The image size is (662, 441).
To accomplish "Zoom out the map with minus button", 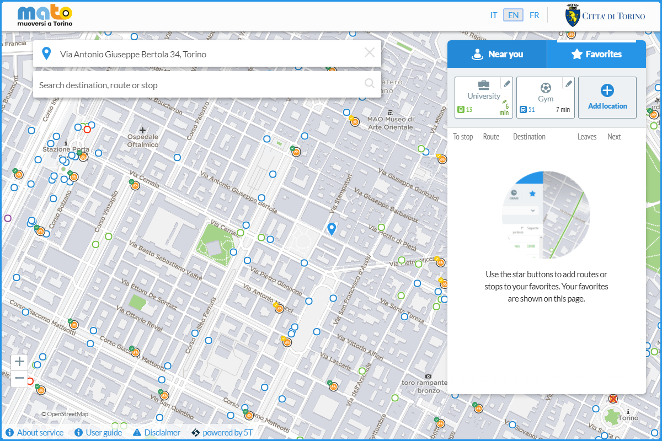I will (19, 378).
